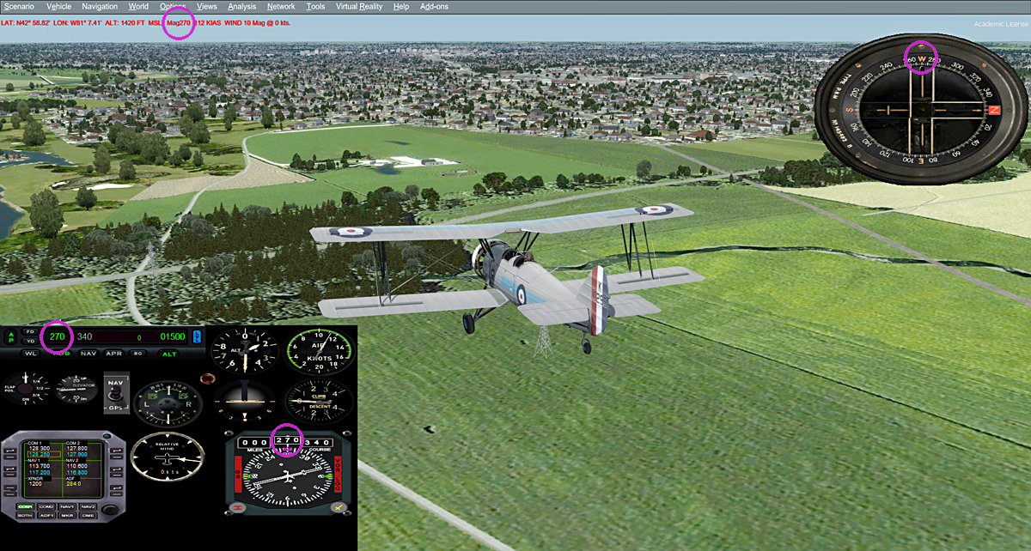Open the Views menu
Viewport: 1031px width, 551px height.
[206, 6]
